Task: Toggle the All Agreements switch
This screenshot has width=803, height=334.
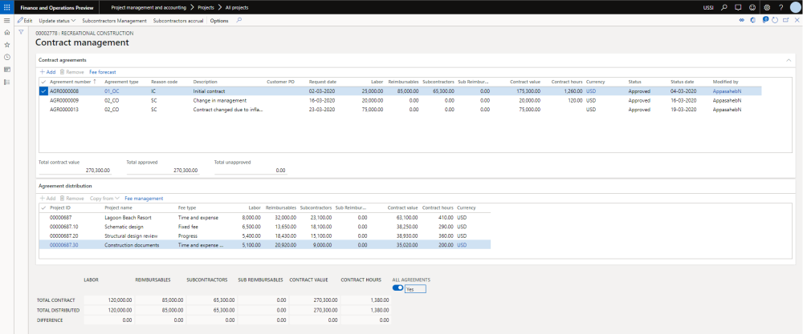Action: tap(397, 287)
